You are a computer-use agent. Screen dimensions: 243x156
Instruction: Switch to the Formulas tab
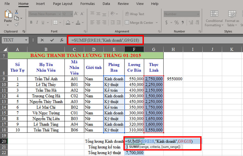(x=87, y=4)
